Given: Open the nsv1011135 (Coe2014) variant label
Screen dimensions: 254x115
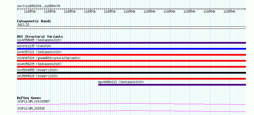Looking at the screenshot, I should coord(34,46).
